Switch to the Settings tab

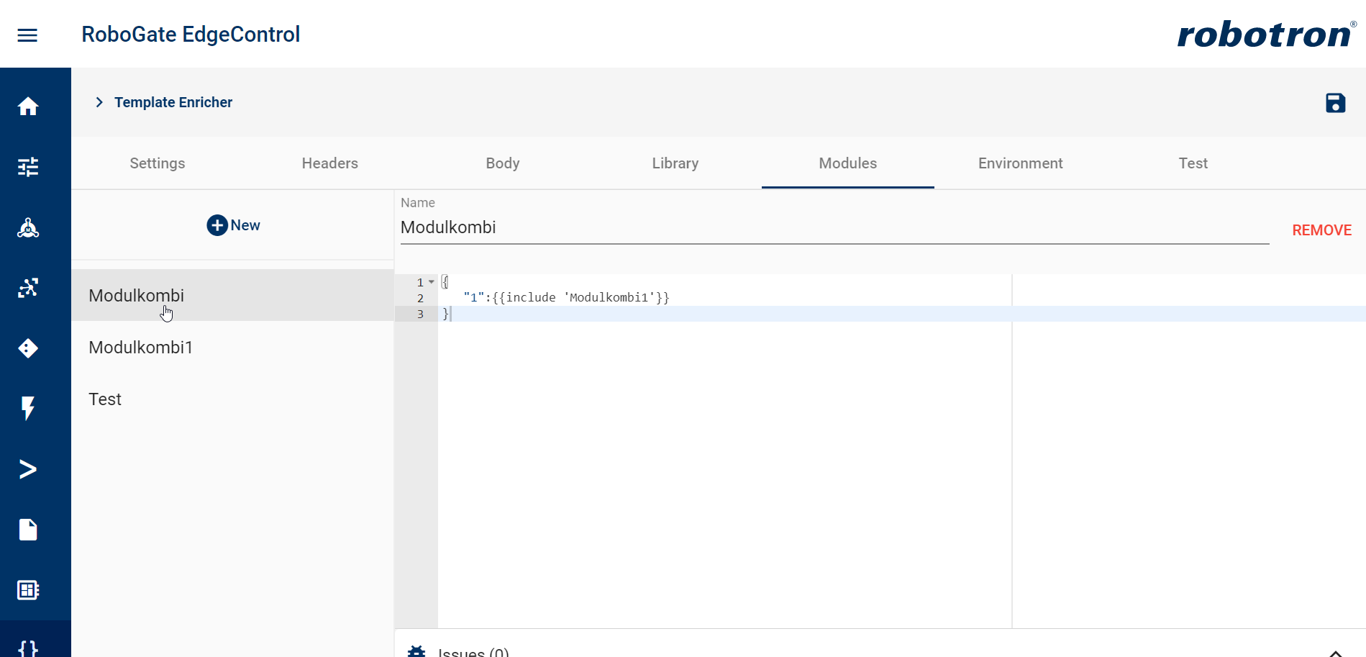[158, 163]
